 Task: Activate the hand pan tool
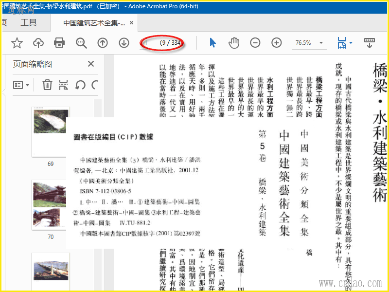coord(234,43)
